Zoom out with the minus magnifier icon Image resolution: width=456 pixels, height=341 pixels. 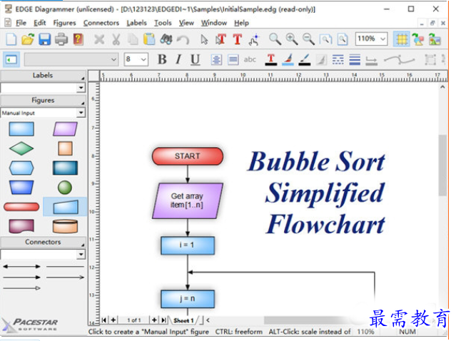pyautogui.click(x=308, y=39)
